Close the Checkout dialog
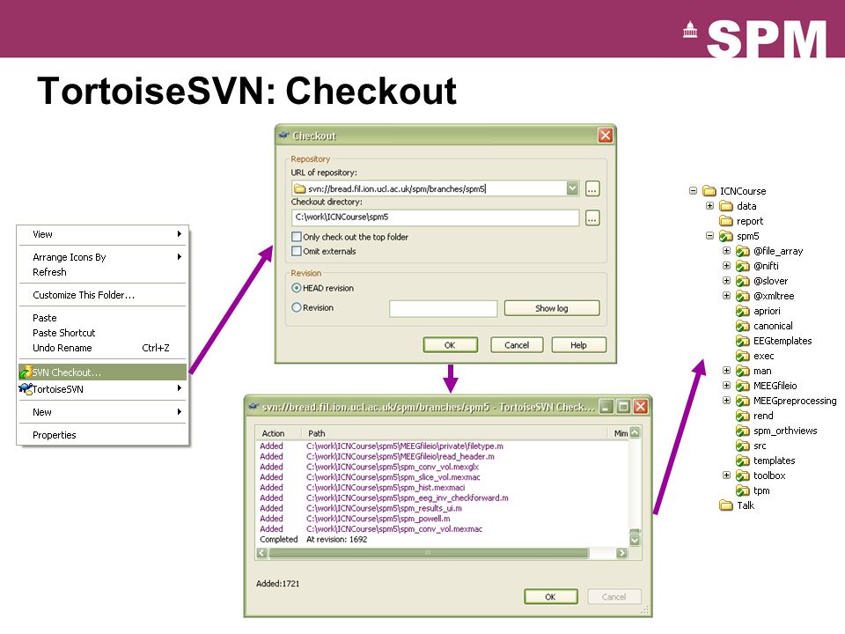Image resolution: width=845 pixels, height=634 pixels. click(x=606, y=136)
